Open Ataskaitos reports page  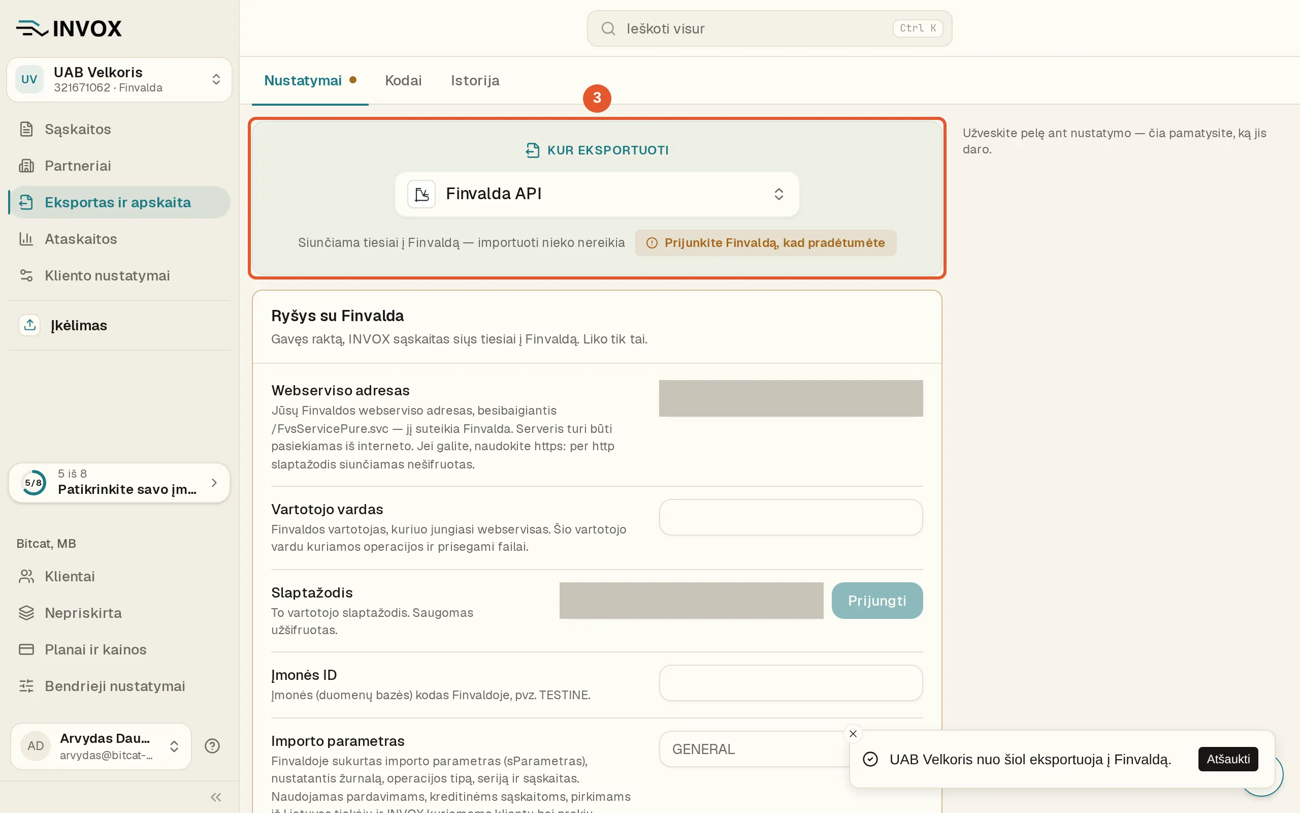(x=119, y=239)
